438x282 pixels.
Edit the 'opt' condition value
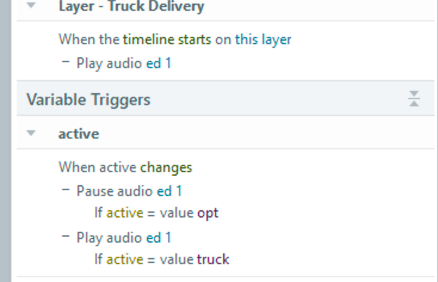208,213
